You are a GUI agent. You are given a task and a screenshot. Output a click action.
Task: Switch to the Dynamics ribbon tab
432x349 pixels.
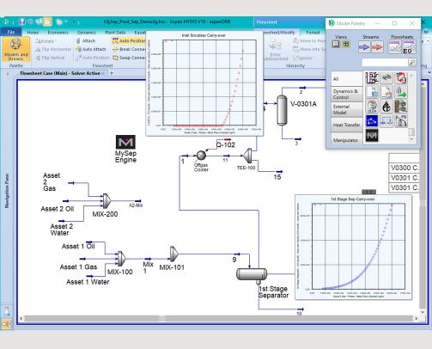click(87, 33)
